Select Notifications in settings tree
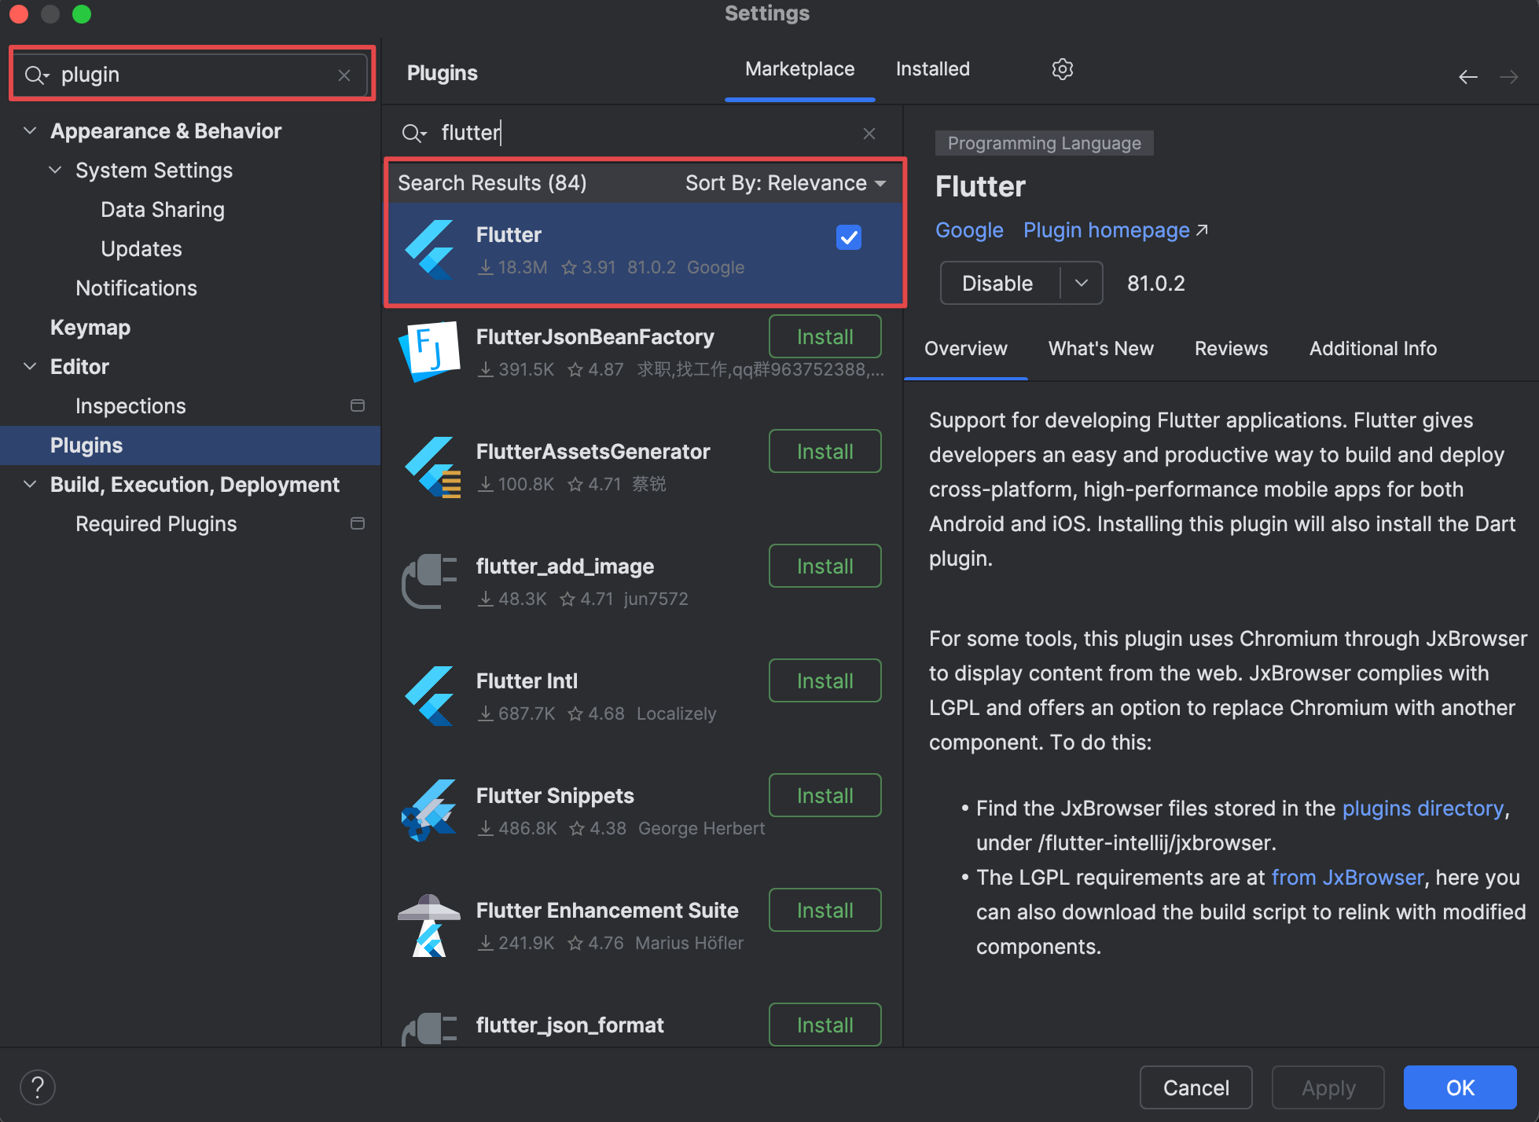The height and width of the screenshot is (1122, 1539). point(136,288)
